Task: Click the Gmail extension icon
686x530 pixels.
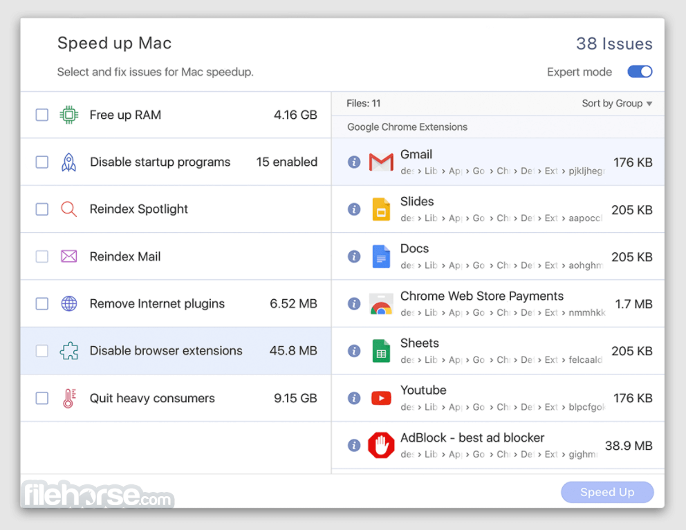Action: [381, 162]
